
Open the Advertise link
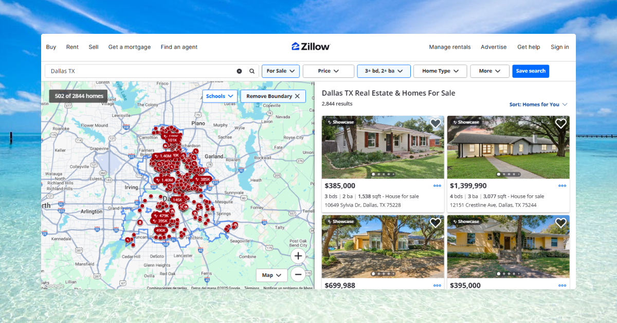494,47
